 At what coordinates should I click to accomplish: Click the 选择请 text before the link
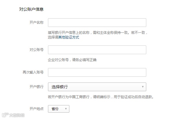(x=53, y=37)
